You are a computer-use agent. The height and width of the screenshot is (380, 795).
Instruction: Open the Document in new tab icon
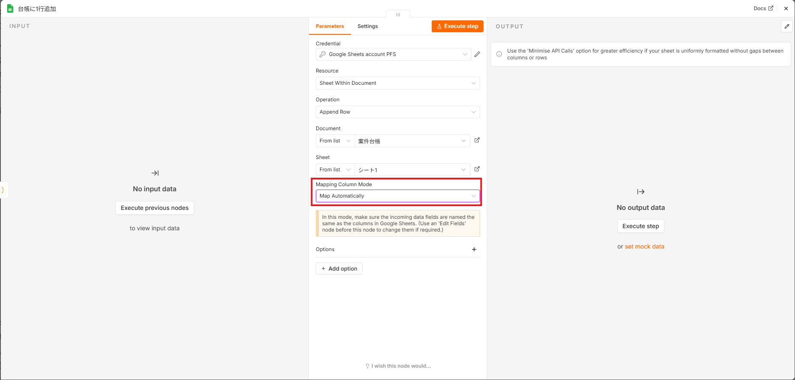[x=477, y=140]
